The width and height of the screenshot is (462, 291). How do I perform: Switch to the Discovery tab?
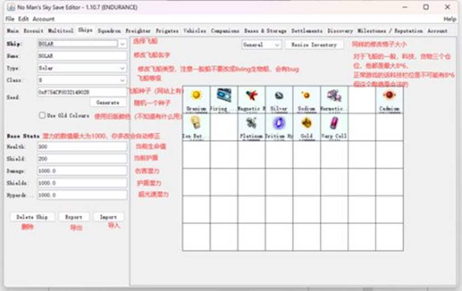340,31
